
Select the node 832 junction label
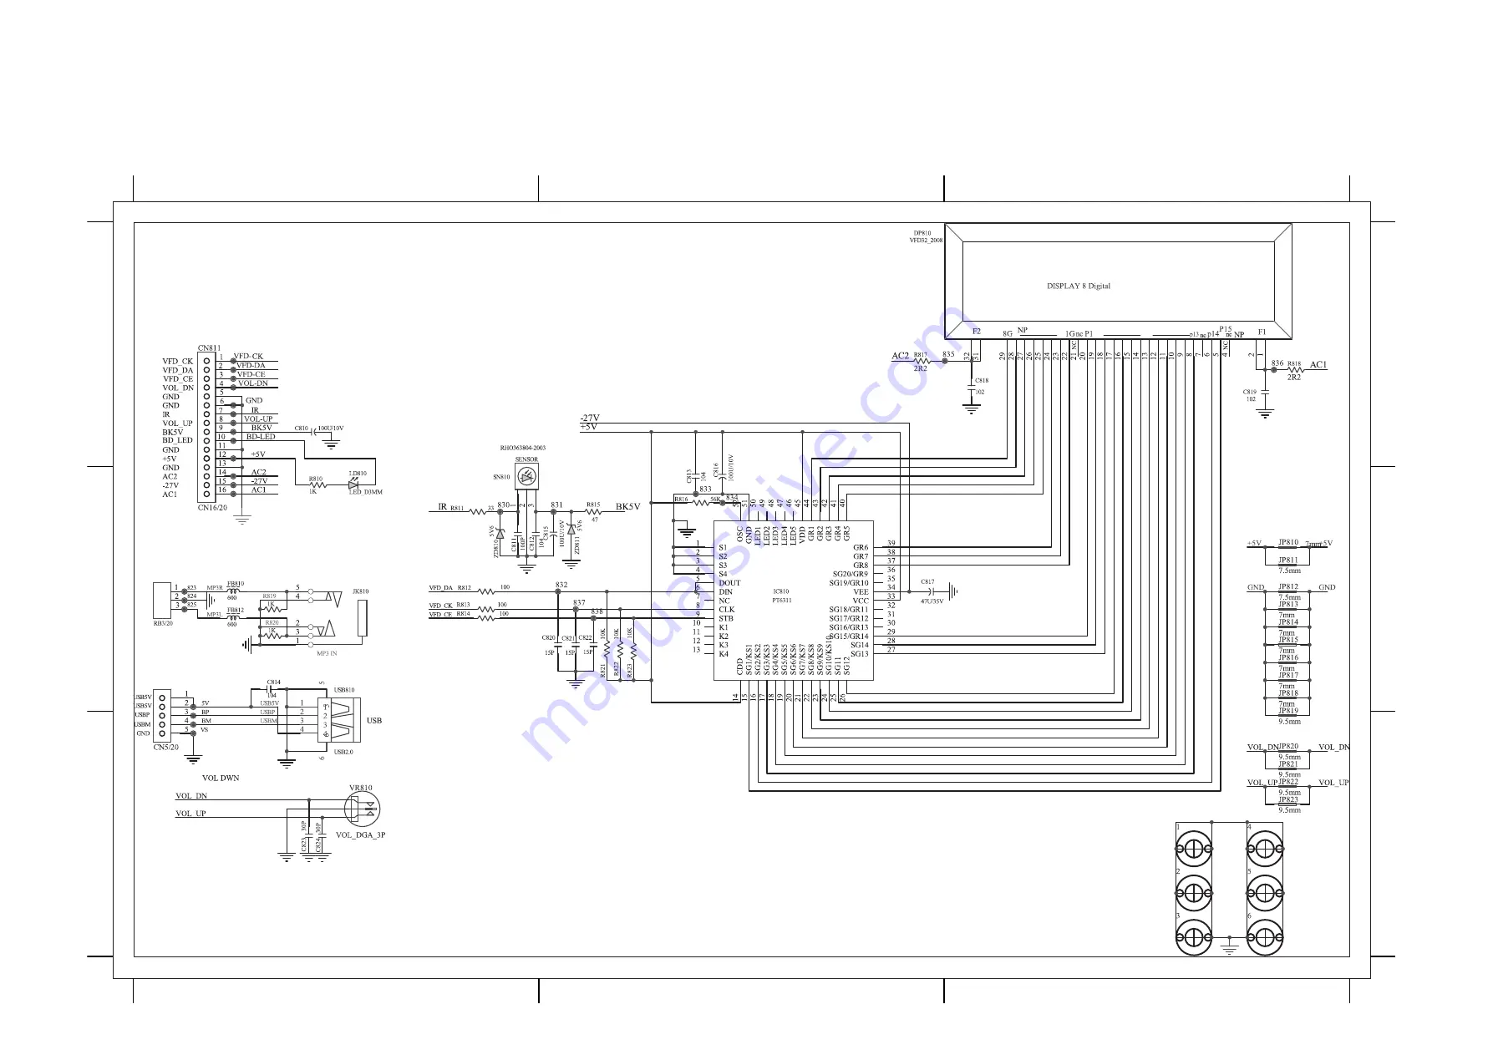pyautogui.click(x=561, y=585)
